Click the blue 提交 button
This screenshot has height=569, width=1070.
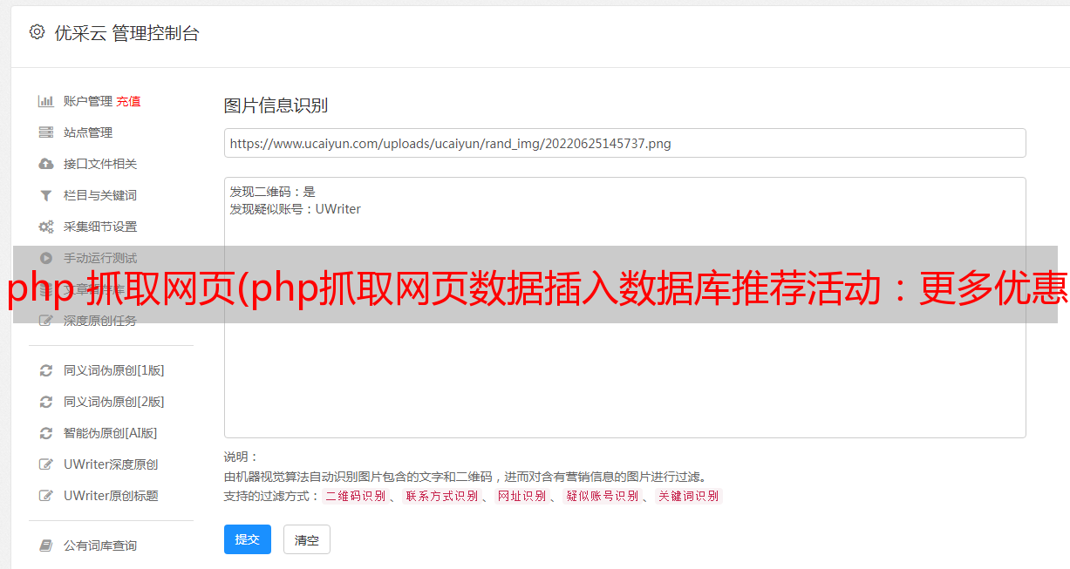click(x=248, y=539)
